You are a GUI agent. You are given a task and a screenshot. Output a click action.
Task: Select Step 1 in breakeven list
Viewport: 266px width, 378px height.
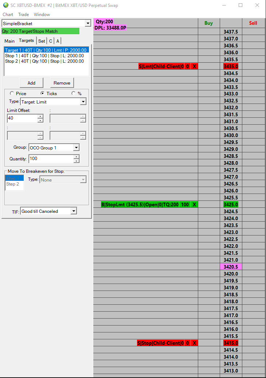pyautogui.click(x=15, y=178)
